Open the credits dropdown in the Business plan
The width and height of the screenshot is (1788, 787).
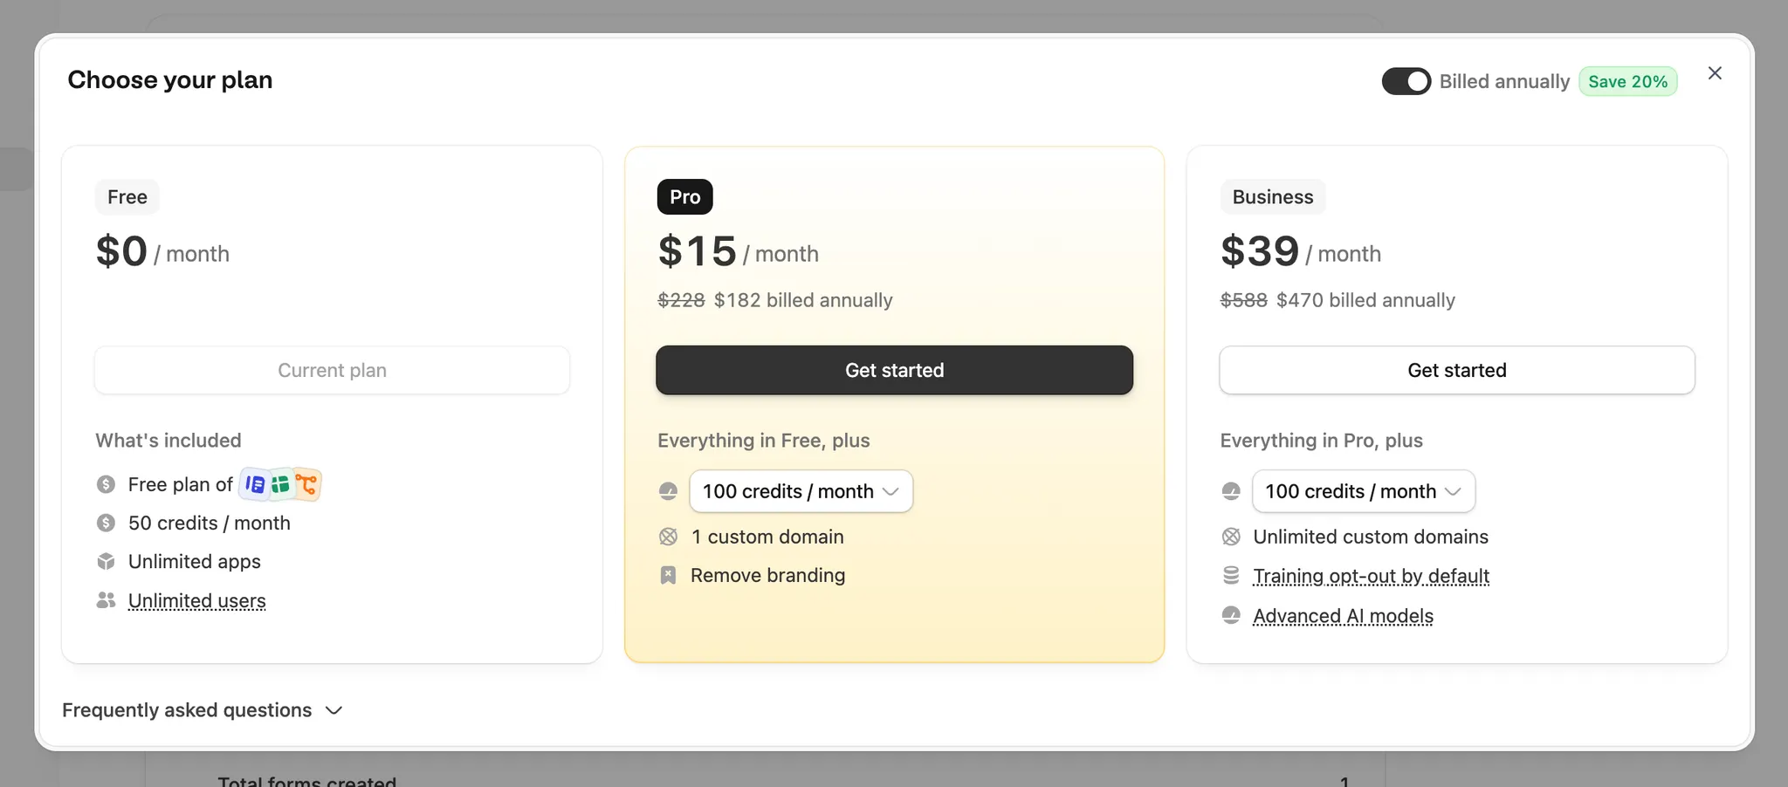(x=1363, y=491)
